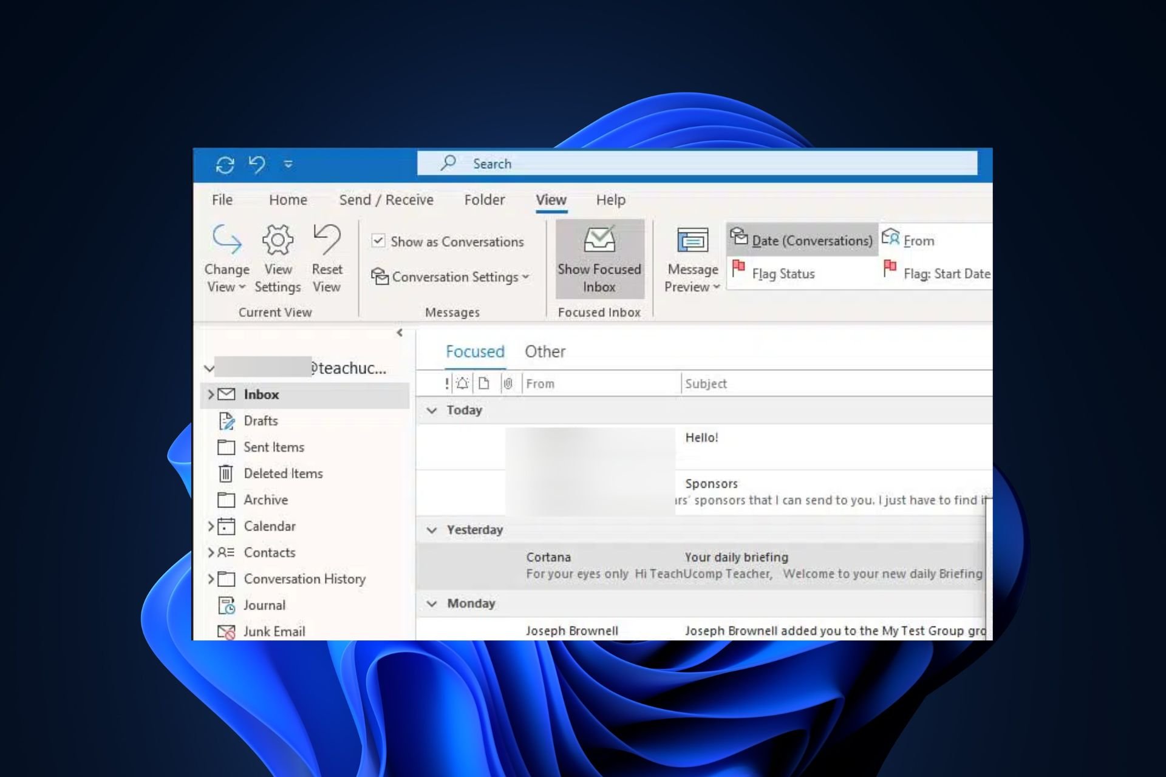Screen dimensions: 1166x777
Task: Select the View ribbon tab
Action: [x=550, y=200]
